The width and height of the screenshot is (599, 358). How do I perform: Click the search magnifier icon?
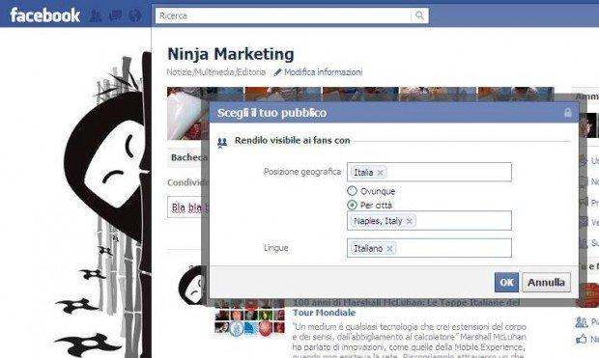coord(419,15)
